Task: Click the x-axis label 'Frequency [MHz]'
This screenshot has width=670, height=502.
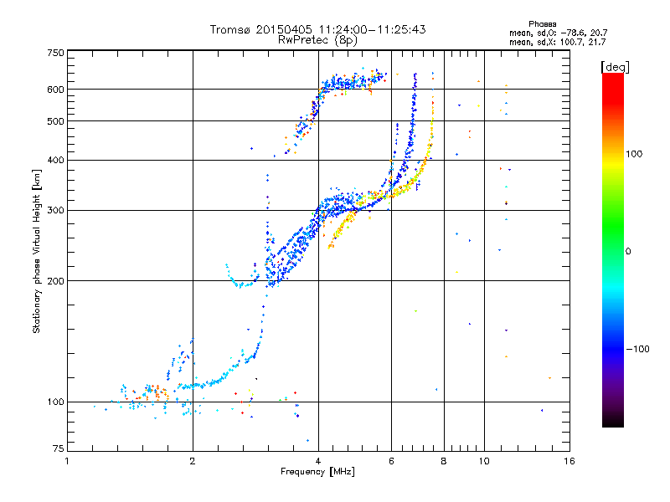Action: 317,472
